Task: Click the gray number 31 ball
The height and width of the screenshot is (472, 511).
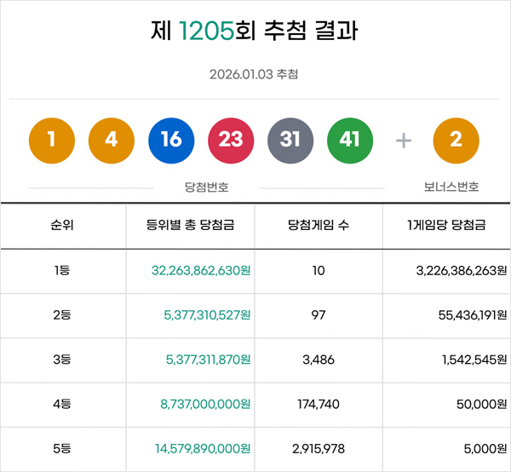Action: click(x=290, y=140)
